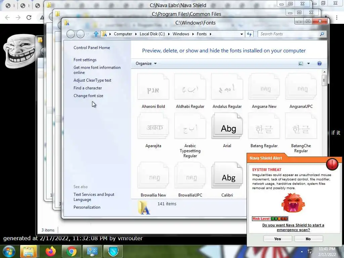344x258 pixels.
Task: Expand the Fonts breadcrumb arrow
Action: pyautogui.click(x=210, y=34)
